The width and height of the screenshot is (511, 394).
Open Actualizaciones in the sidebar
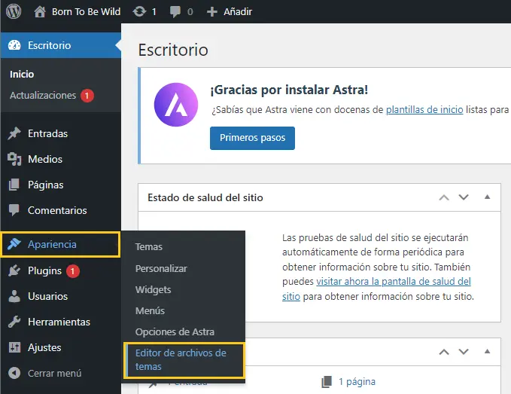(43, 95)
